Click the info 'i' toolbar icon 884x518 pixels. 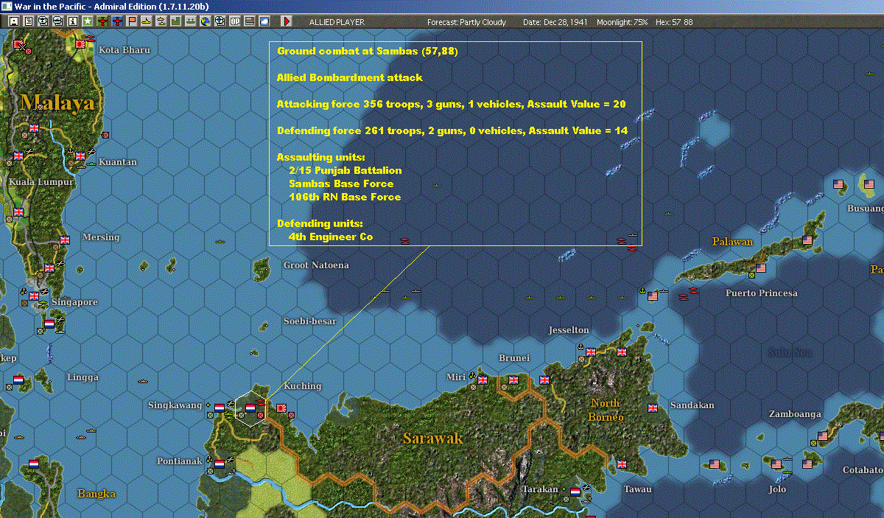click(73, 21)
